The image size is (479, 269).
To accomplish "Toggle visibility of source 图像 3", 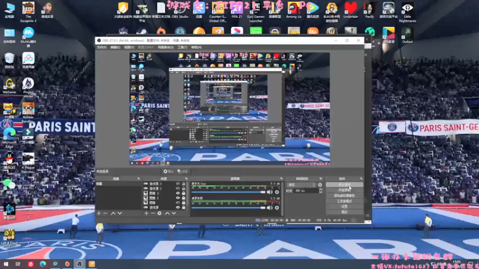I will pyautogui.click(x=178, y=193).
